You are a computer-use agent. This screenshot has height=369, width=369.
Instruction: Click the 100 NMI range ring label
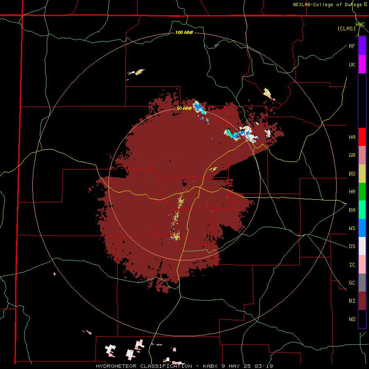click(x=184, y=32)
